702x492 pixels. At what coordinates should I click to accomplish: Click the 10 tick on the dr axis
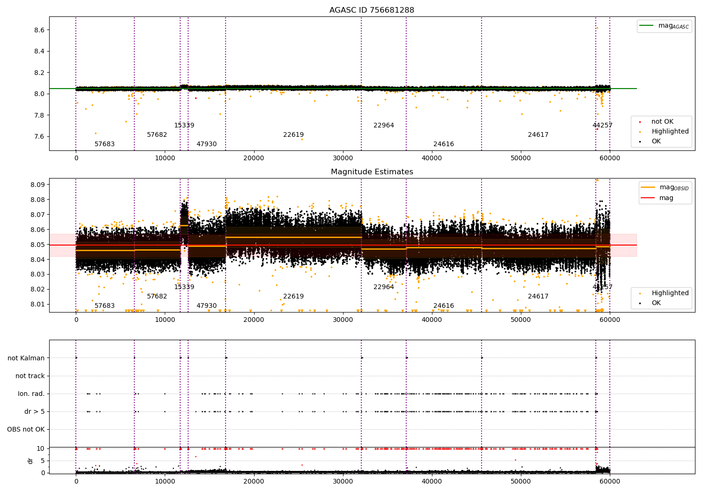[41, 448]
